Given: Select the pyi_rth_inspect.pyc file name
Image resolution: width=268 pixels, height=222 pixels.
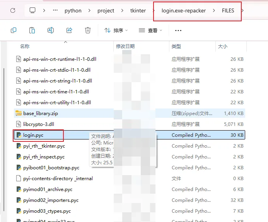Looking at the screenshot, I should (44, 157).
